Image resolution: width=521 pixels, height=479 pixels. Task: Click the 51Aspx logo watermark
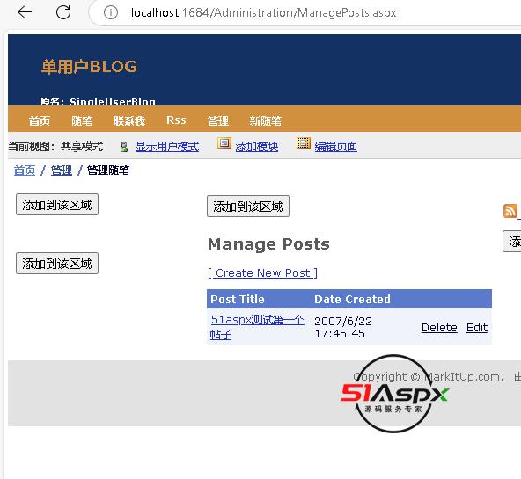click(394, 394)
